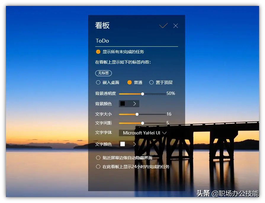Click the 文字大小 slider handle
This screenshot has height=203, width=265.
pos(137,114)
